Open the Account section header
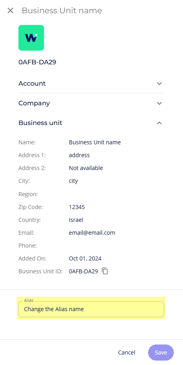Screen dimensions: 183x365 pyautogui.click(x=91, y=84)
